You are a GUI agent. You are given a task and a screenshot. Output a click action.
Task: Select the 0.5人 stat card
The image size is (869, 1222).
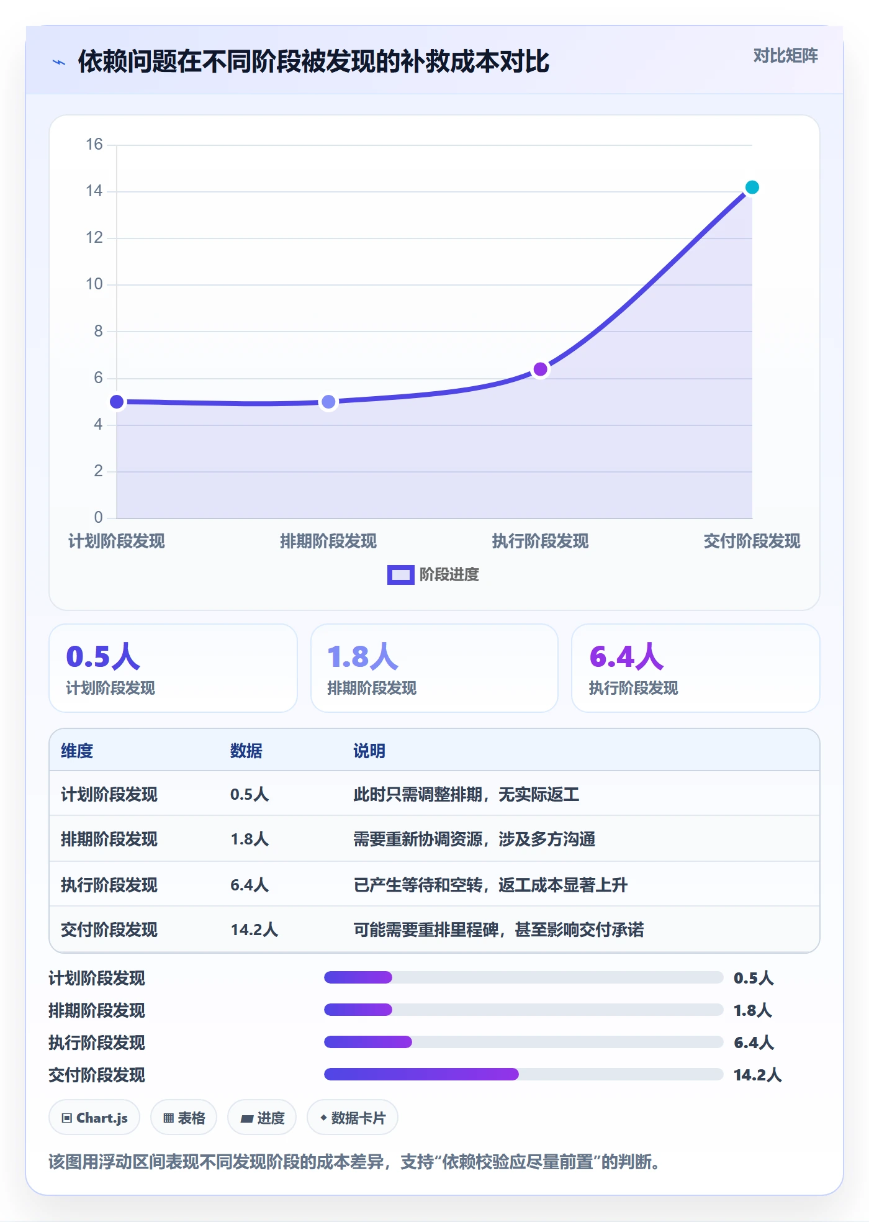tap(173, 668)
